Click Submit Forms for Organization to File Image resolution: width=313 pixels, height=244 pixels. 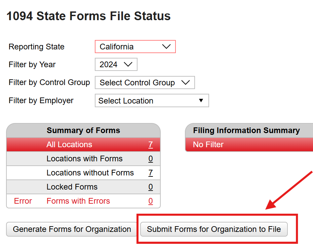pos(214,229)
